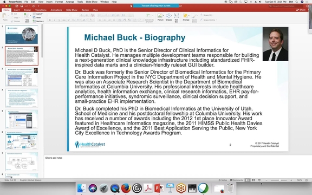Toggle Bold formatting
The width and height of the screenshot is (312, 195).
tap(50, 20)
